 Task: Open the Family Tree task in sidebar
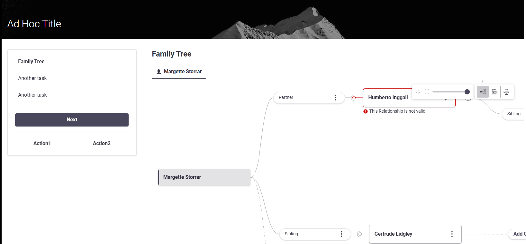coord(31,61)
